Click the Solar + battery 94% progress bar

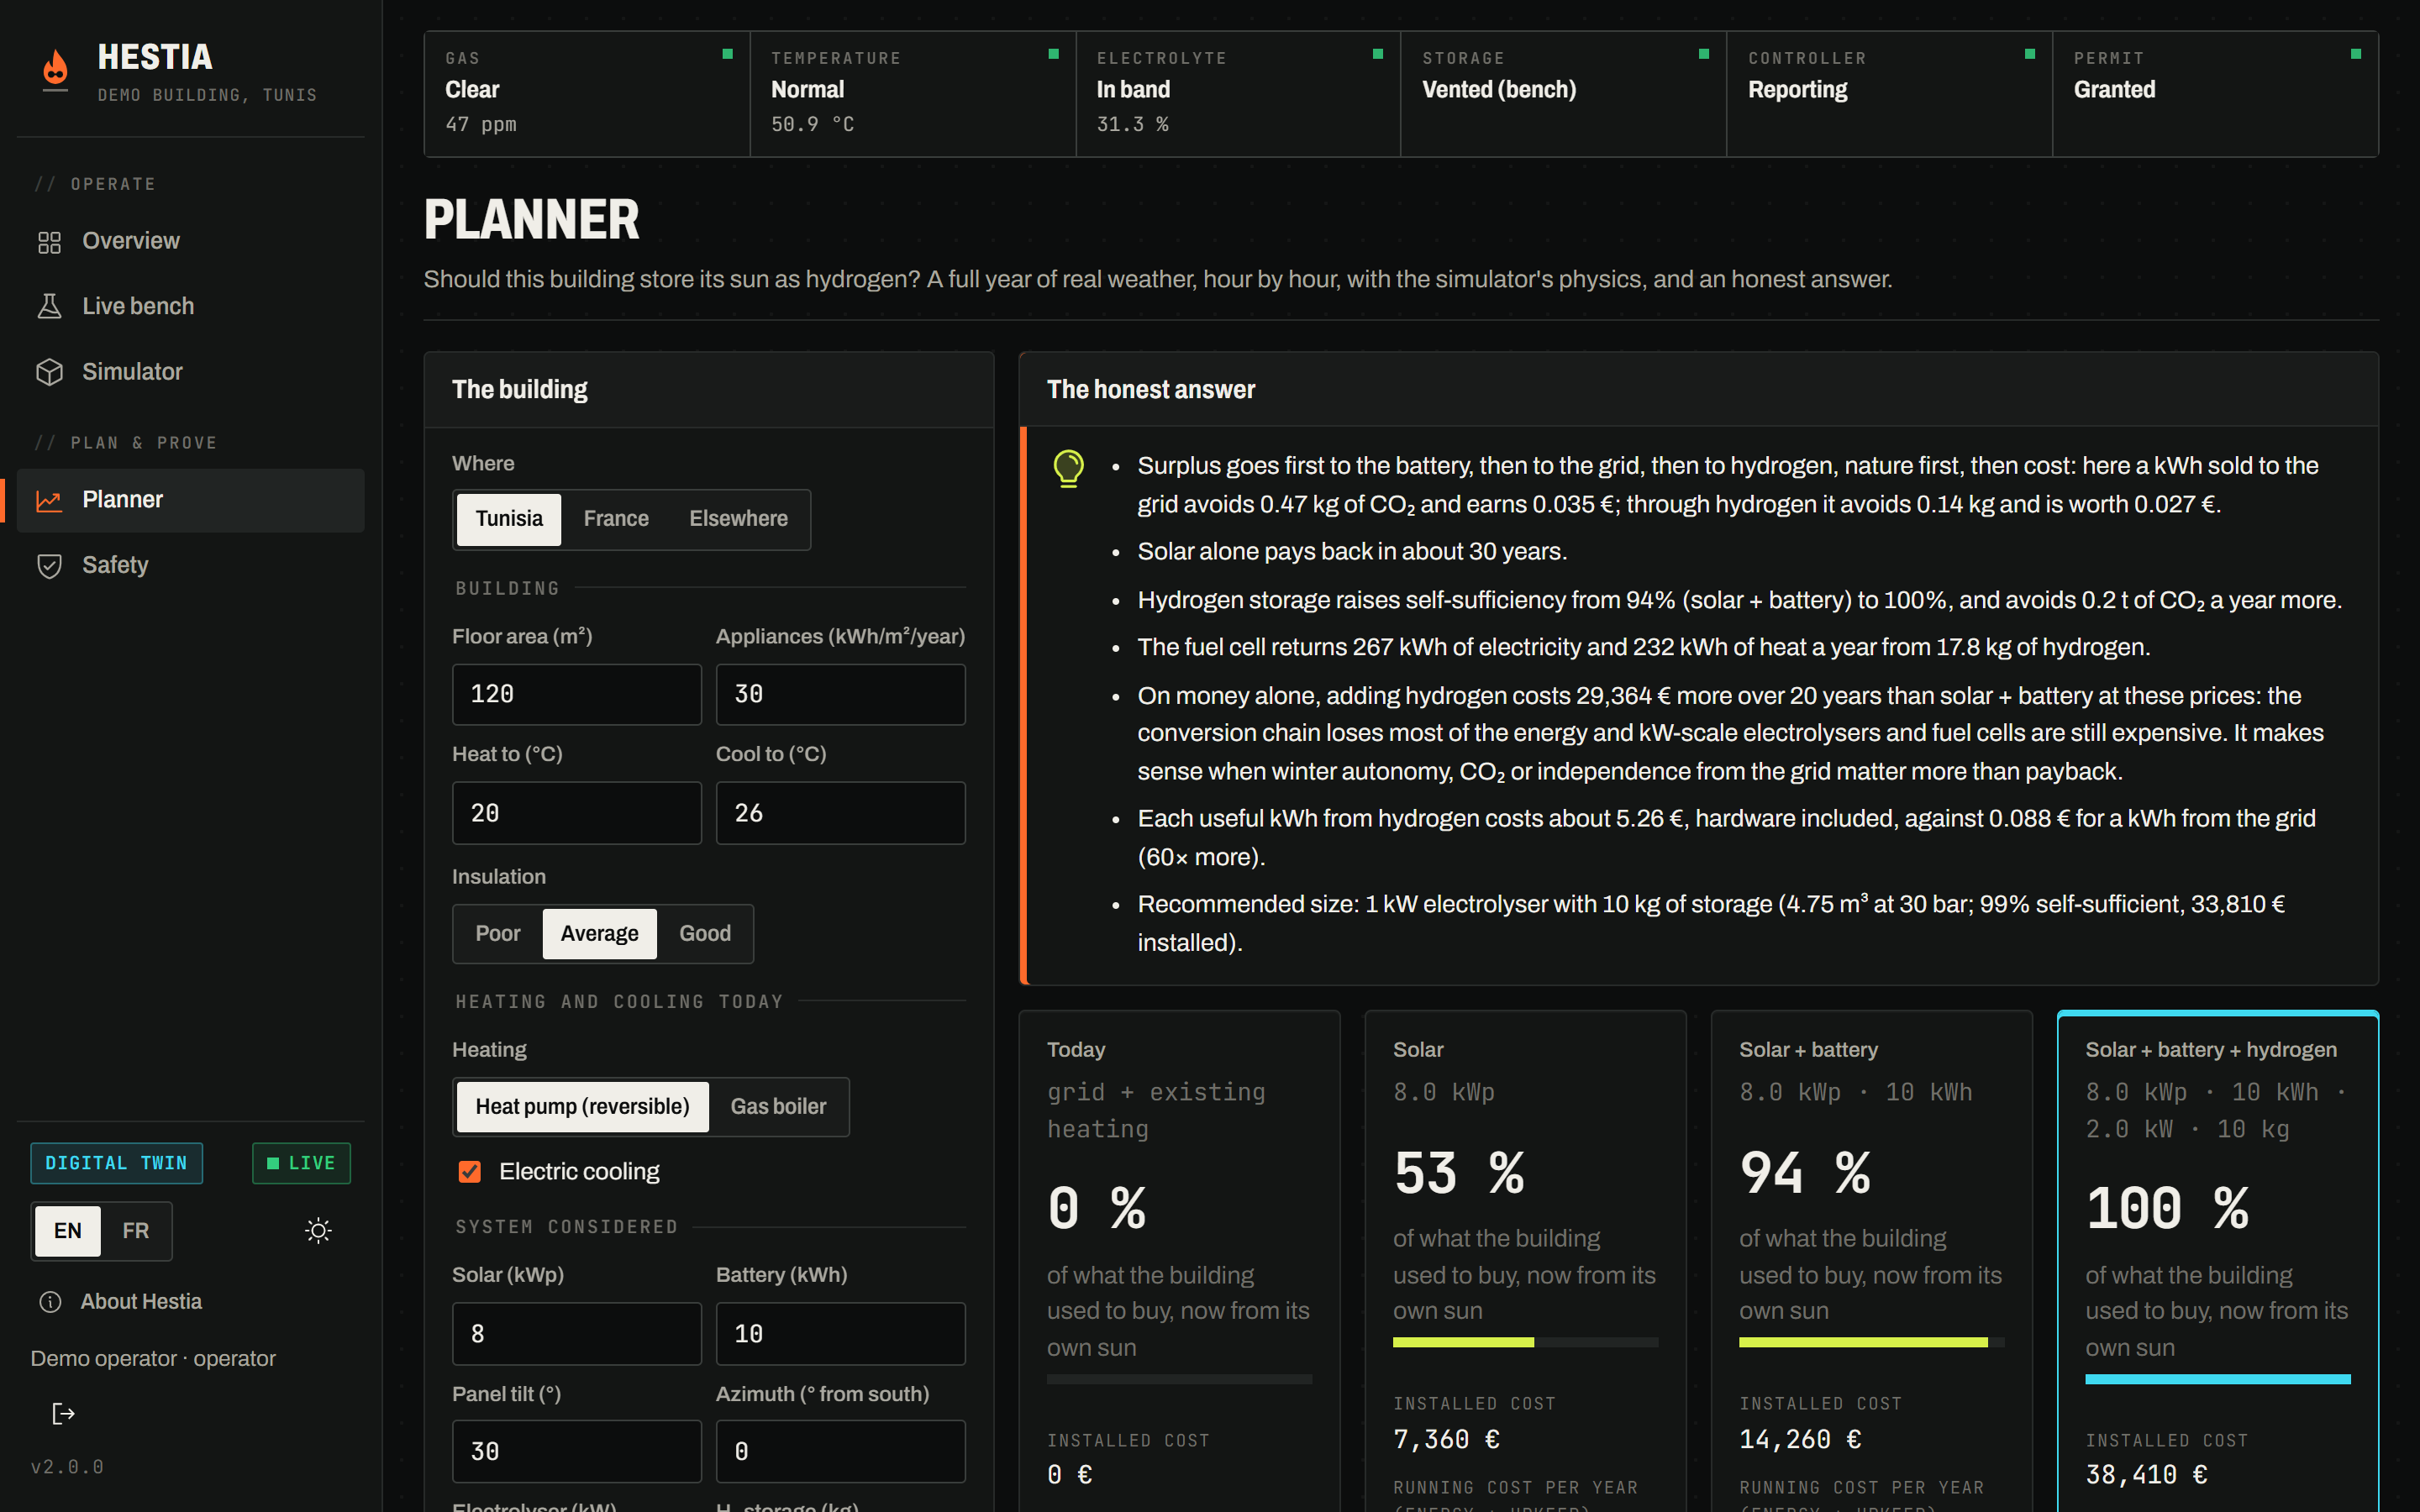[1872, 1342]
